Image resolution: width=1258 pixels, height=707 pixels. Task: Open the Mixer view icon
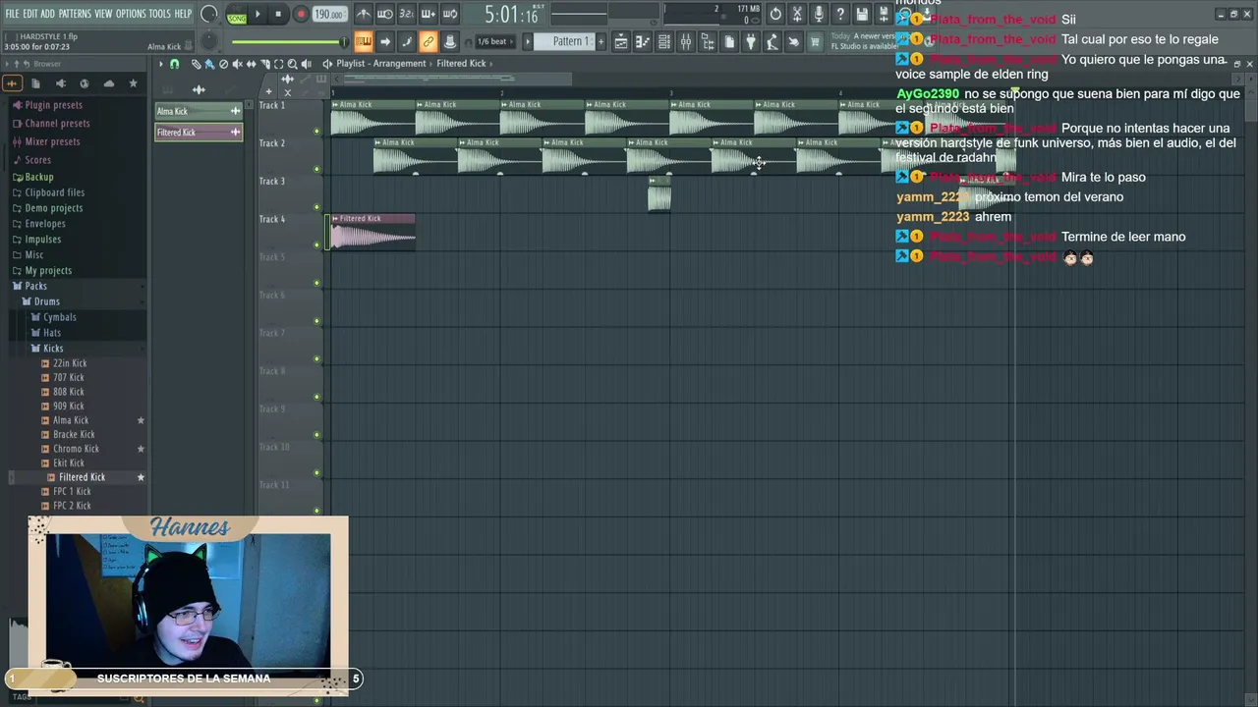point(686,41)
